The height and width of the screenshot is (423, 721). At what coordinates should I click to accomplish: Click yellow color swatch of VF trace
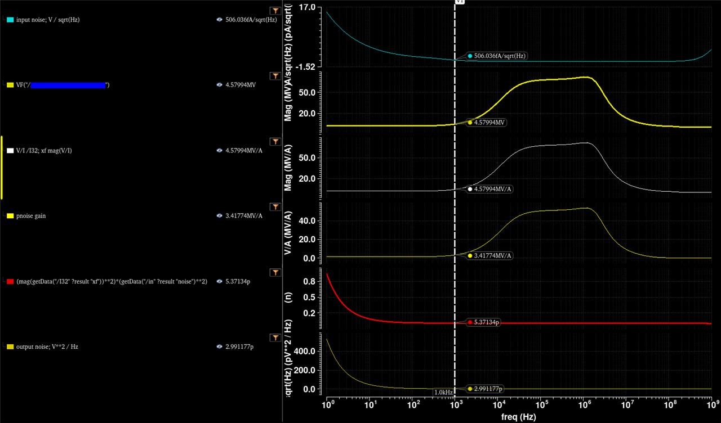10,85
